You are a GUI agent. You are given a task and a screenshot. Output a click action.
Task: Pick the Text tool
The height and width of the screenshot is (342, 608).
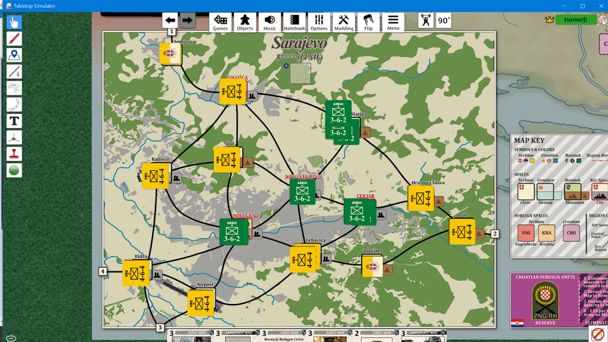point(14,121)
